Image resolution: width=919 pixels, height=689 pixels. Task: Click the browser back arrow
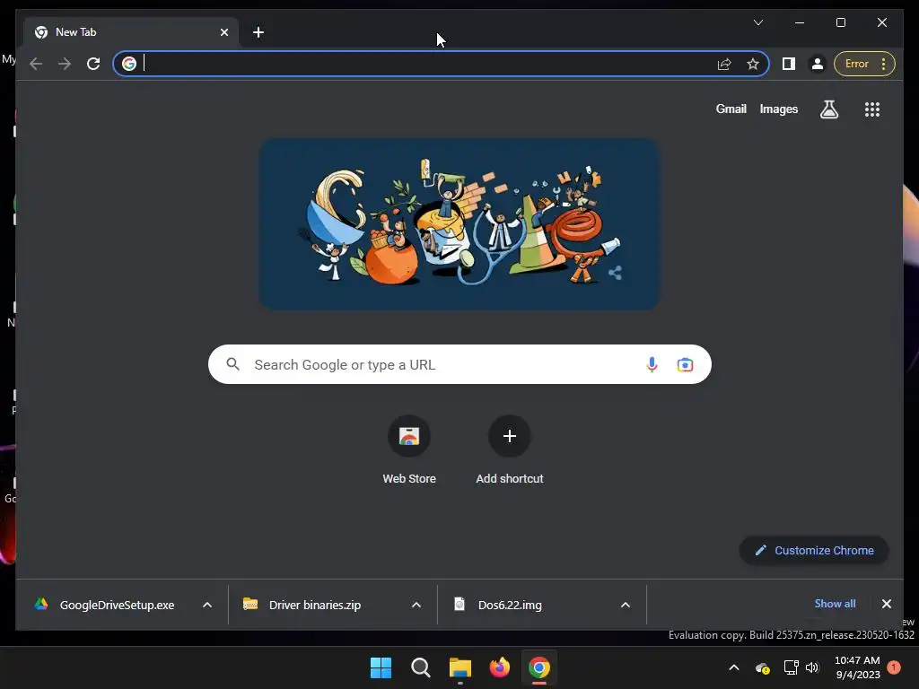[x=36, y=64]
